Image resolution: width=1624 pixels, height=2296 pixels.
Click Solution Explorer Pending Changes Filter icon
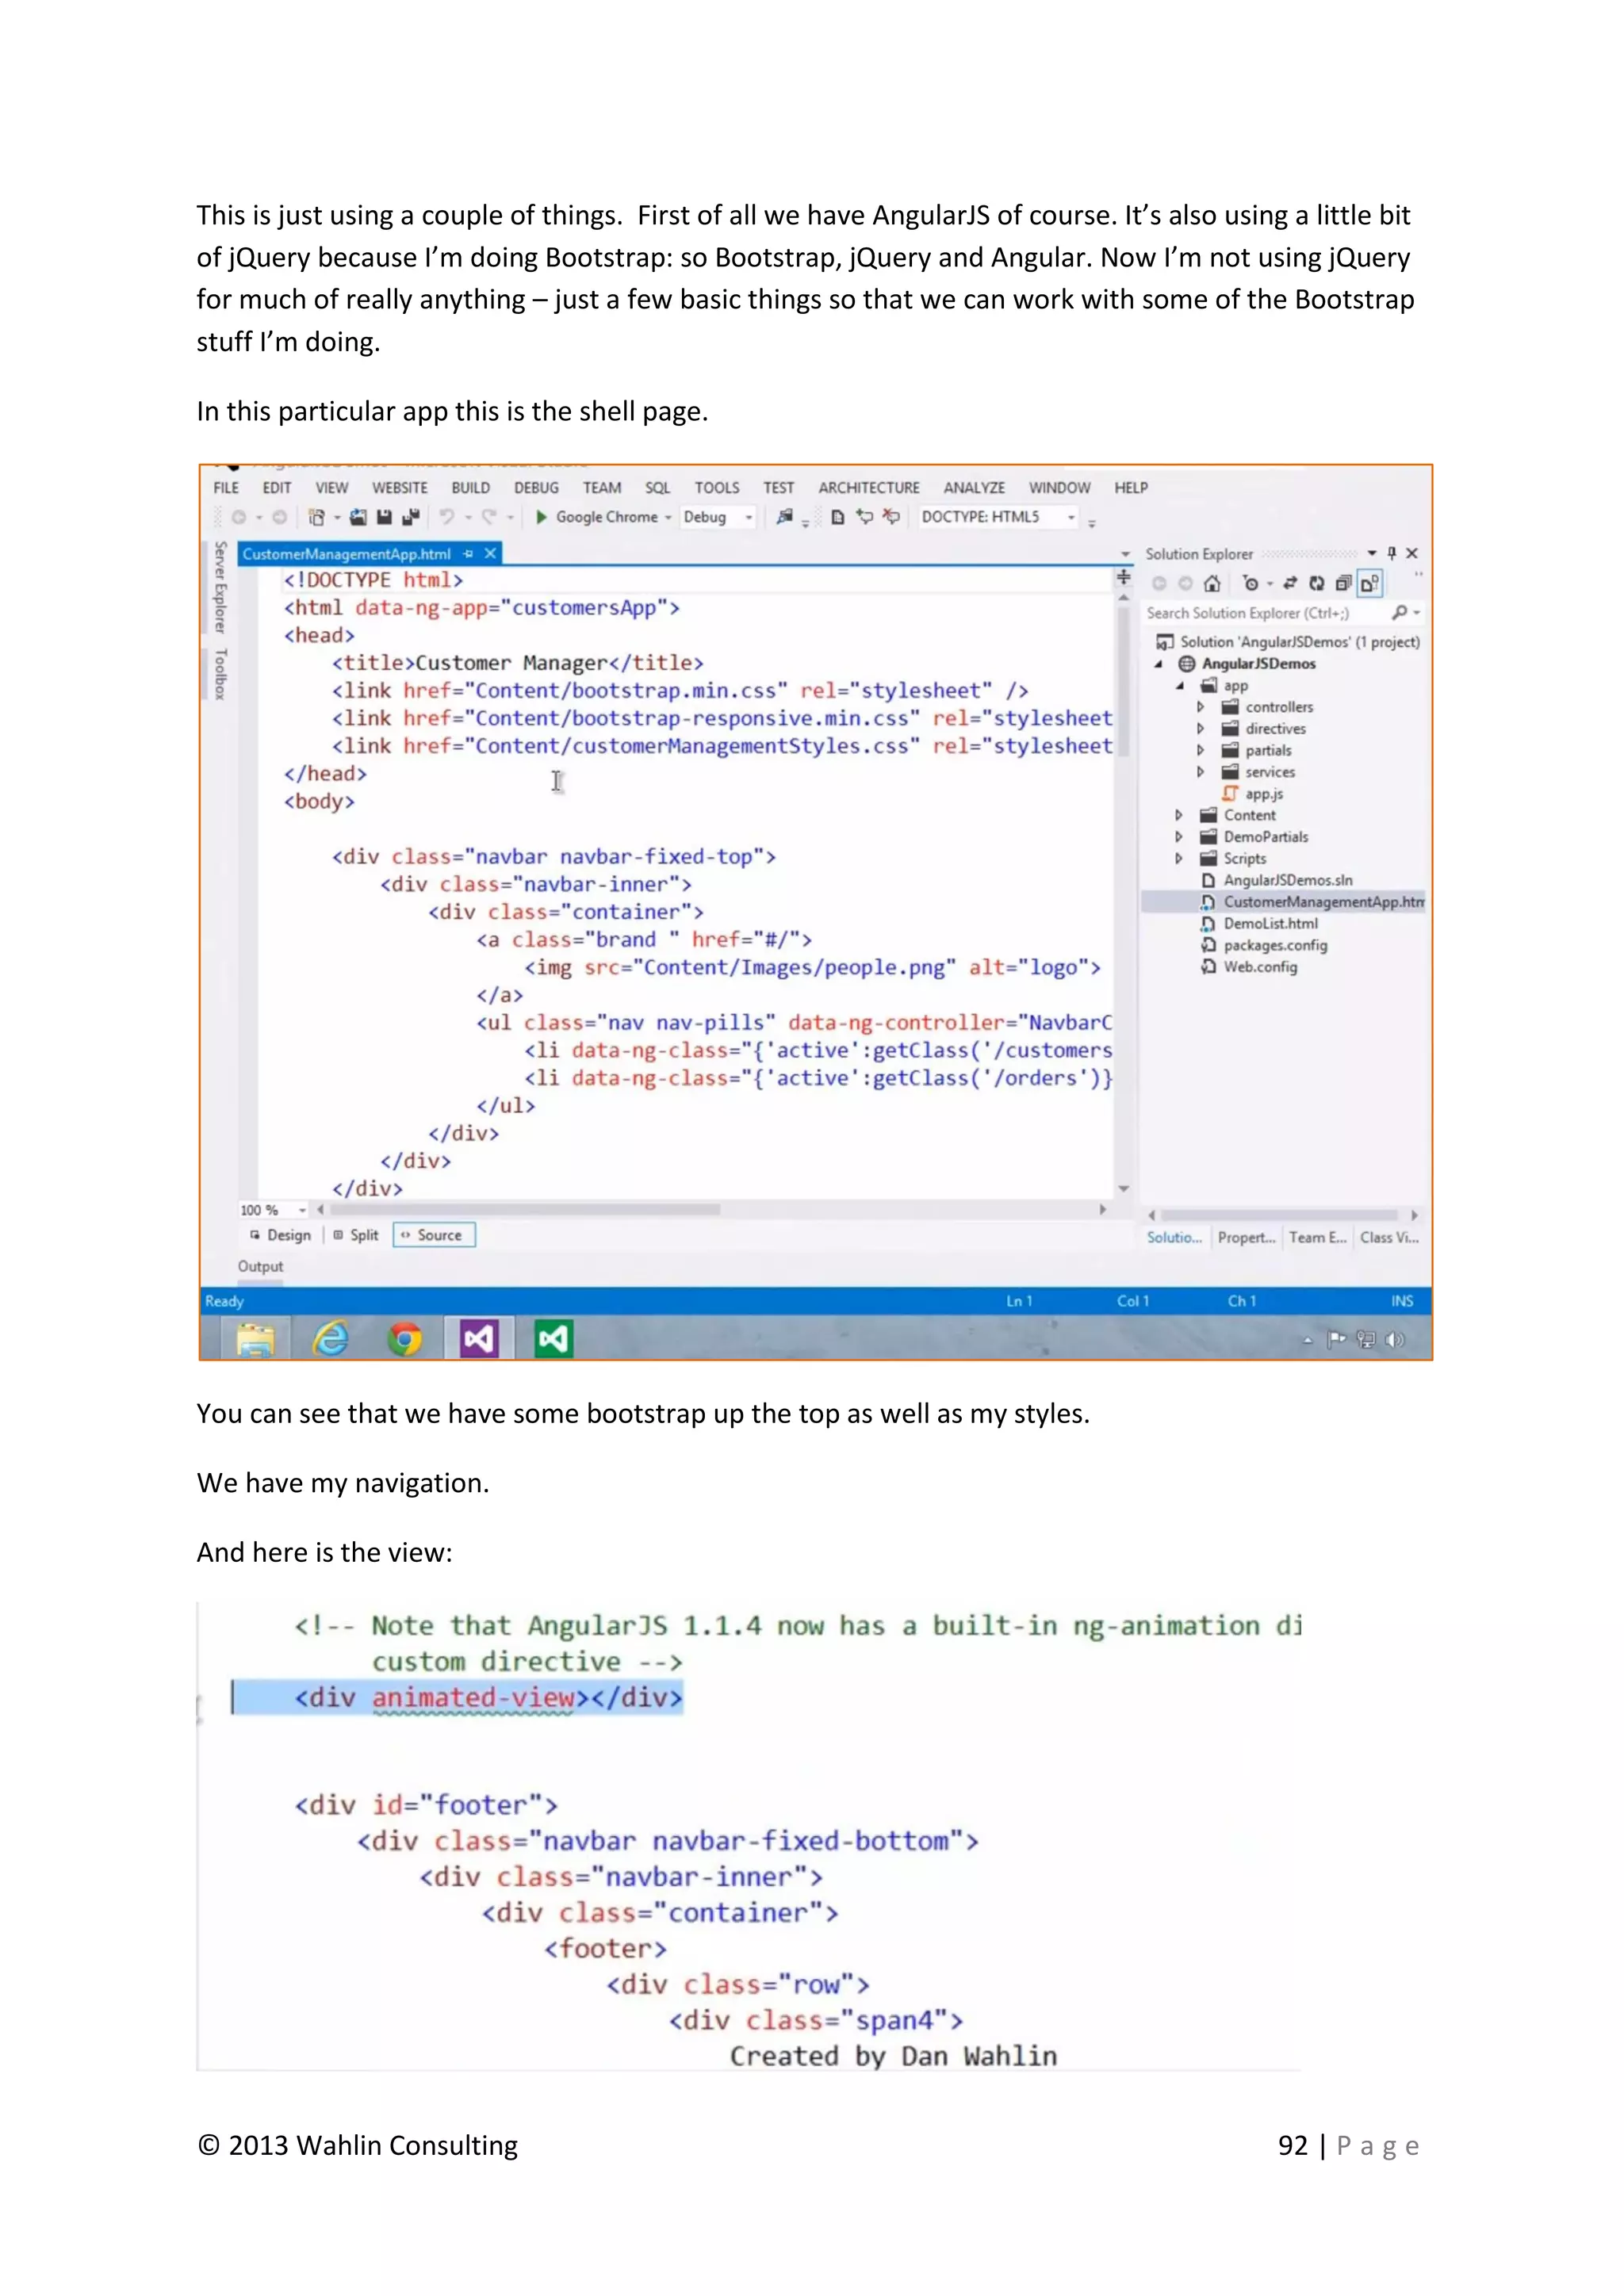pos(1250,583)
